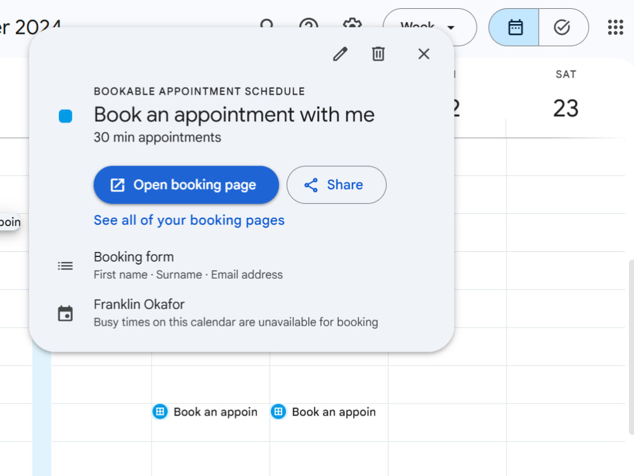Open the Google apps grid
634x476 pixels.
pos(616,27)
